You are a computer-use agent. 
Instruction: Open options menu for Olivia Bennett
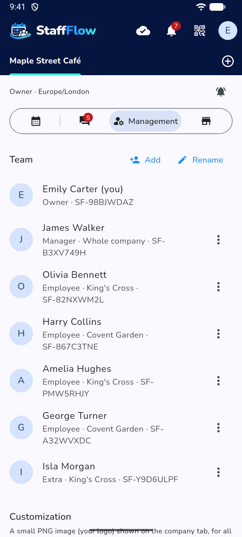pyautogui.click(x=218, y=287)
